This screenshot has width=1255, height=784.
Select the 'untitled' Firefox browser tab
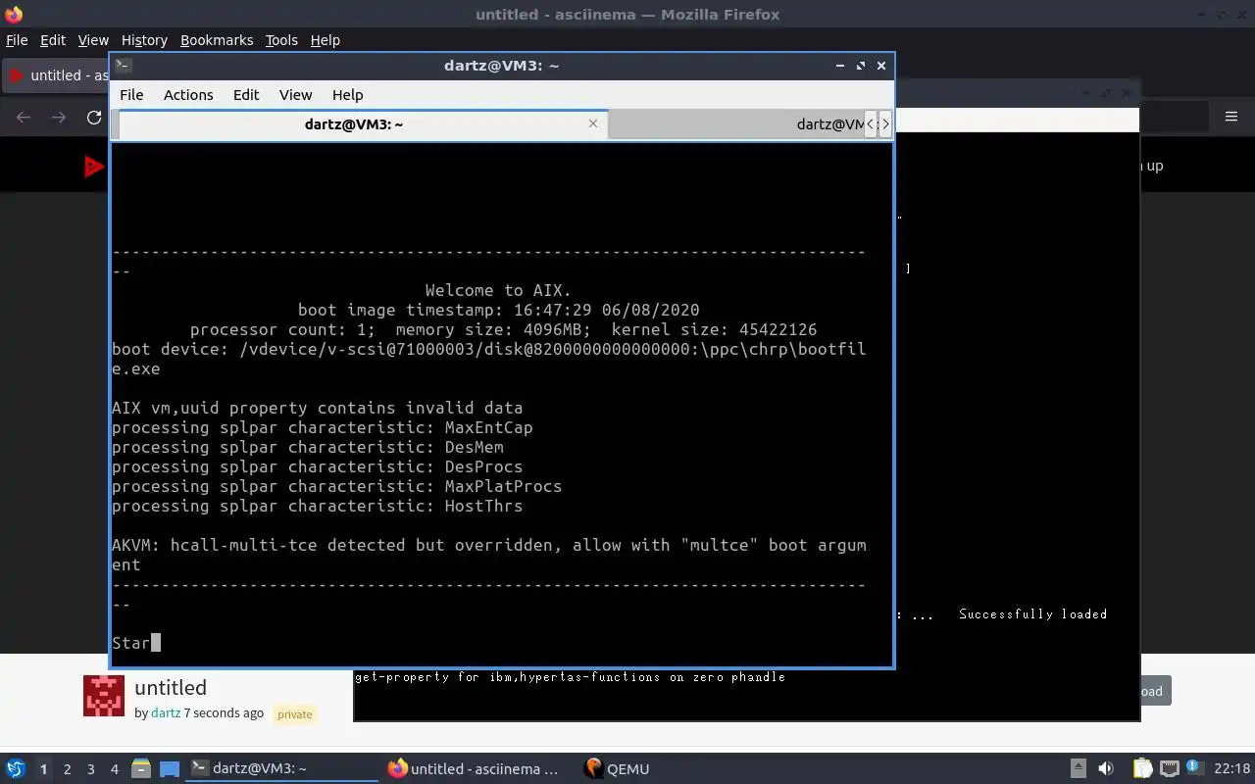pyautogui.click(x=57, y=75)
